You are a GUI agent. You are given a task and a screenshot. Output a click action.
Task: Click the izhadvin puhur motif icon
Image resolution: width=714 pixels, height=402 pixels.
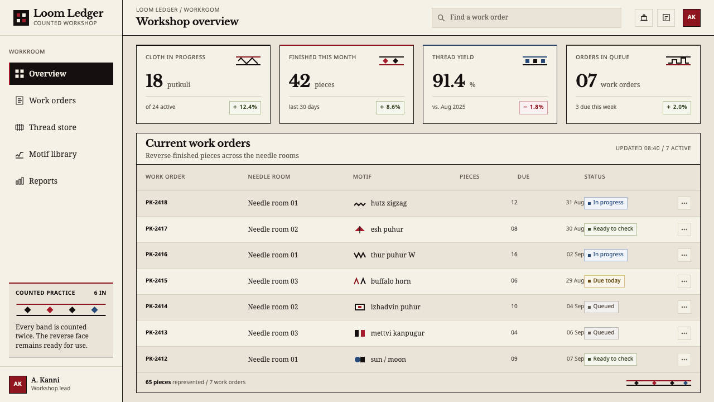click(x=360, y=307)
